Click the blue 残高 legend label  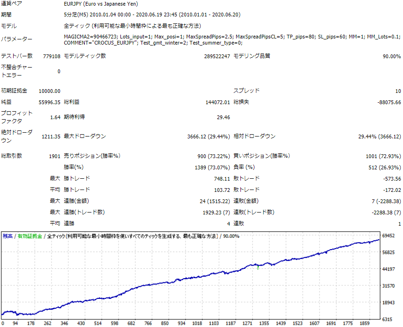pyautogui.click(x=8, y=236)
